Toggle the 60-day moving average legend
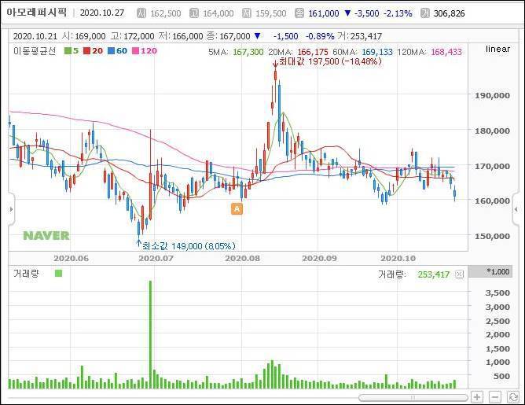Screen dimensions: 525x405 118,51
